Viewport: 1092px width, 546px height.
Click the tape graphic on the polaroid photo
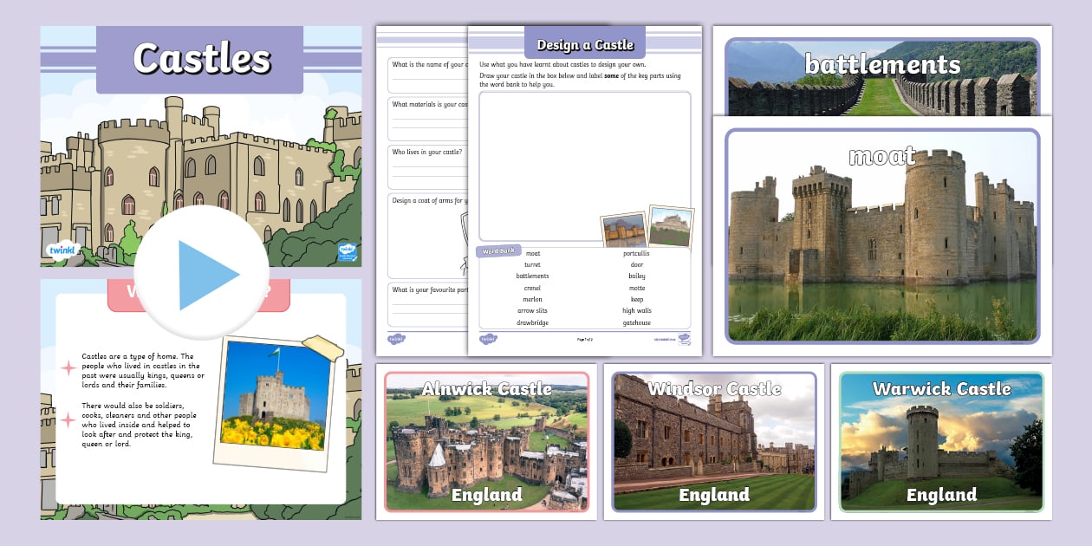pyautogui.click(x=323, y=347)
